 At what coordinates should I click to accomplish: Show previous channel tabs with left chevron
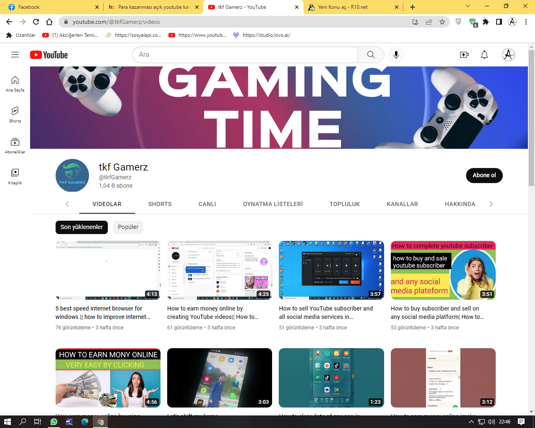pyautogui.click(x=67, y=204)
